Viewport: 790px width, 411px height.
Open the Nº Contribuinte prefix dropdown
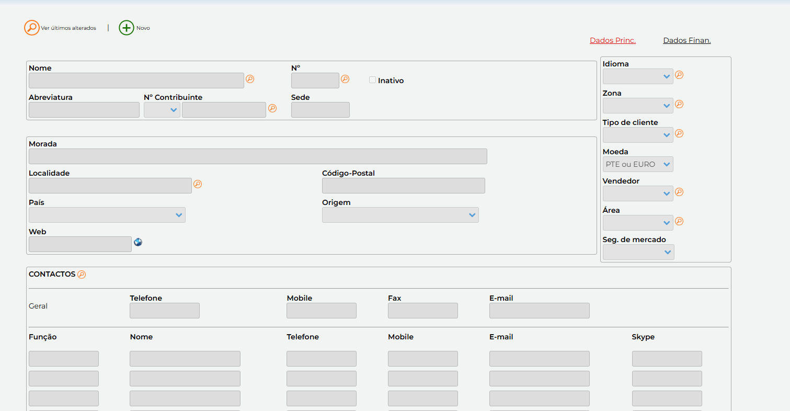162,110
